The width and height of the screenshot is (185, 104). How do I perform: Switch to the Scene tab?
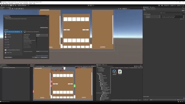3,7
